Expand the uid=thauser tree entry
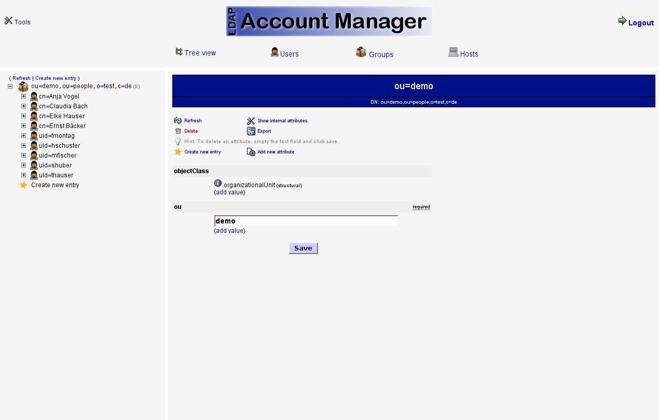The image size is (659, 420). [23, 175]
